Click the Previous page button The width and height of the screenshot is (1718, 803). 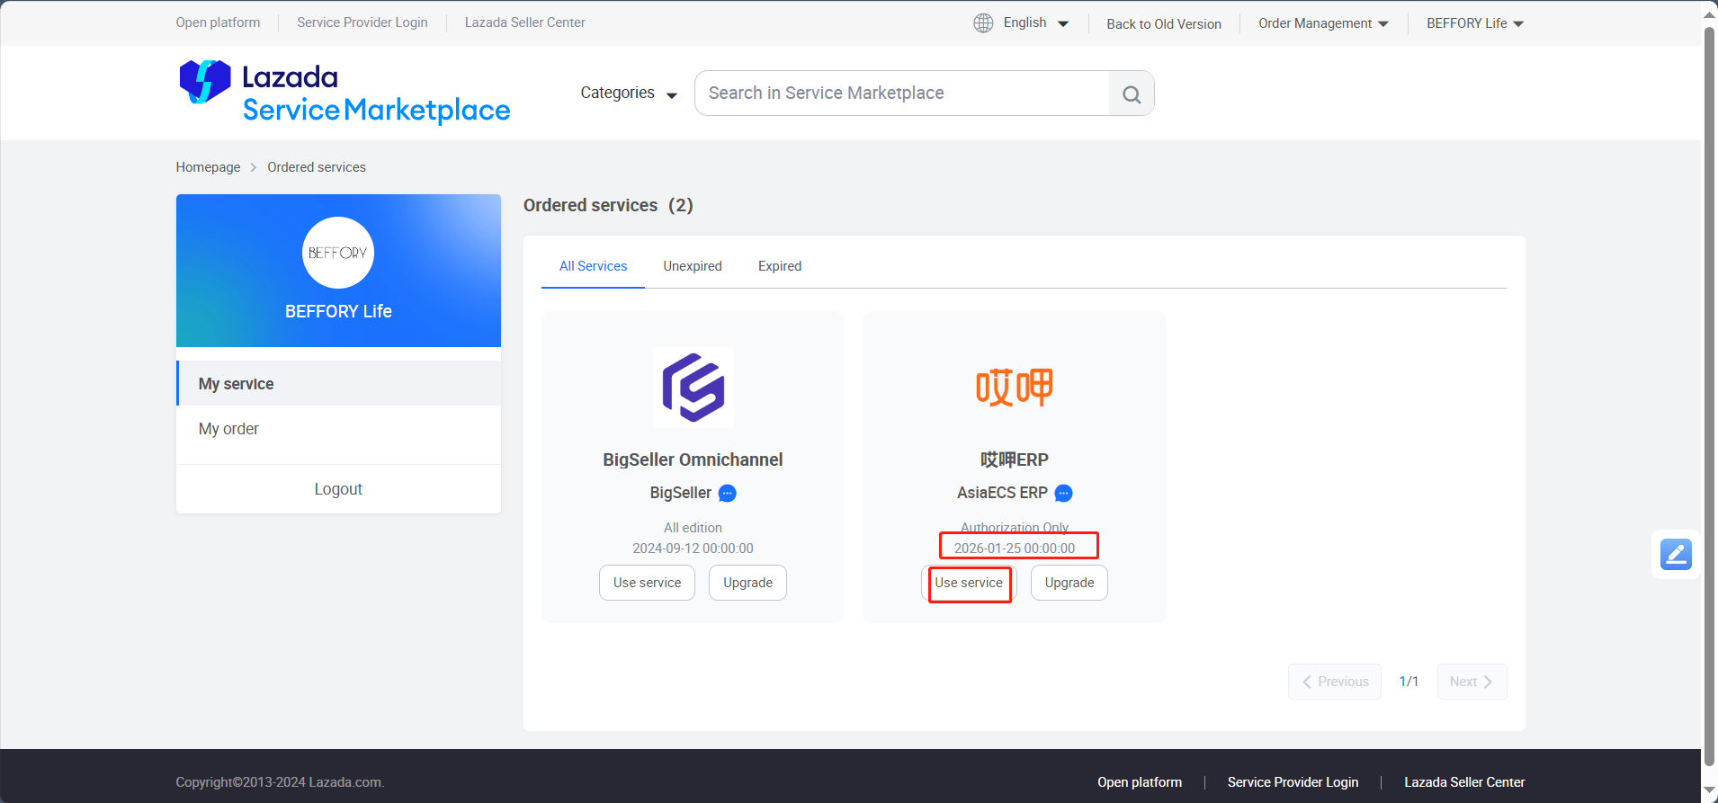[1335, 682]
